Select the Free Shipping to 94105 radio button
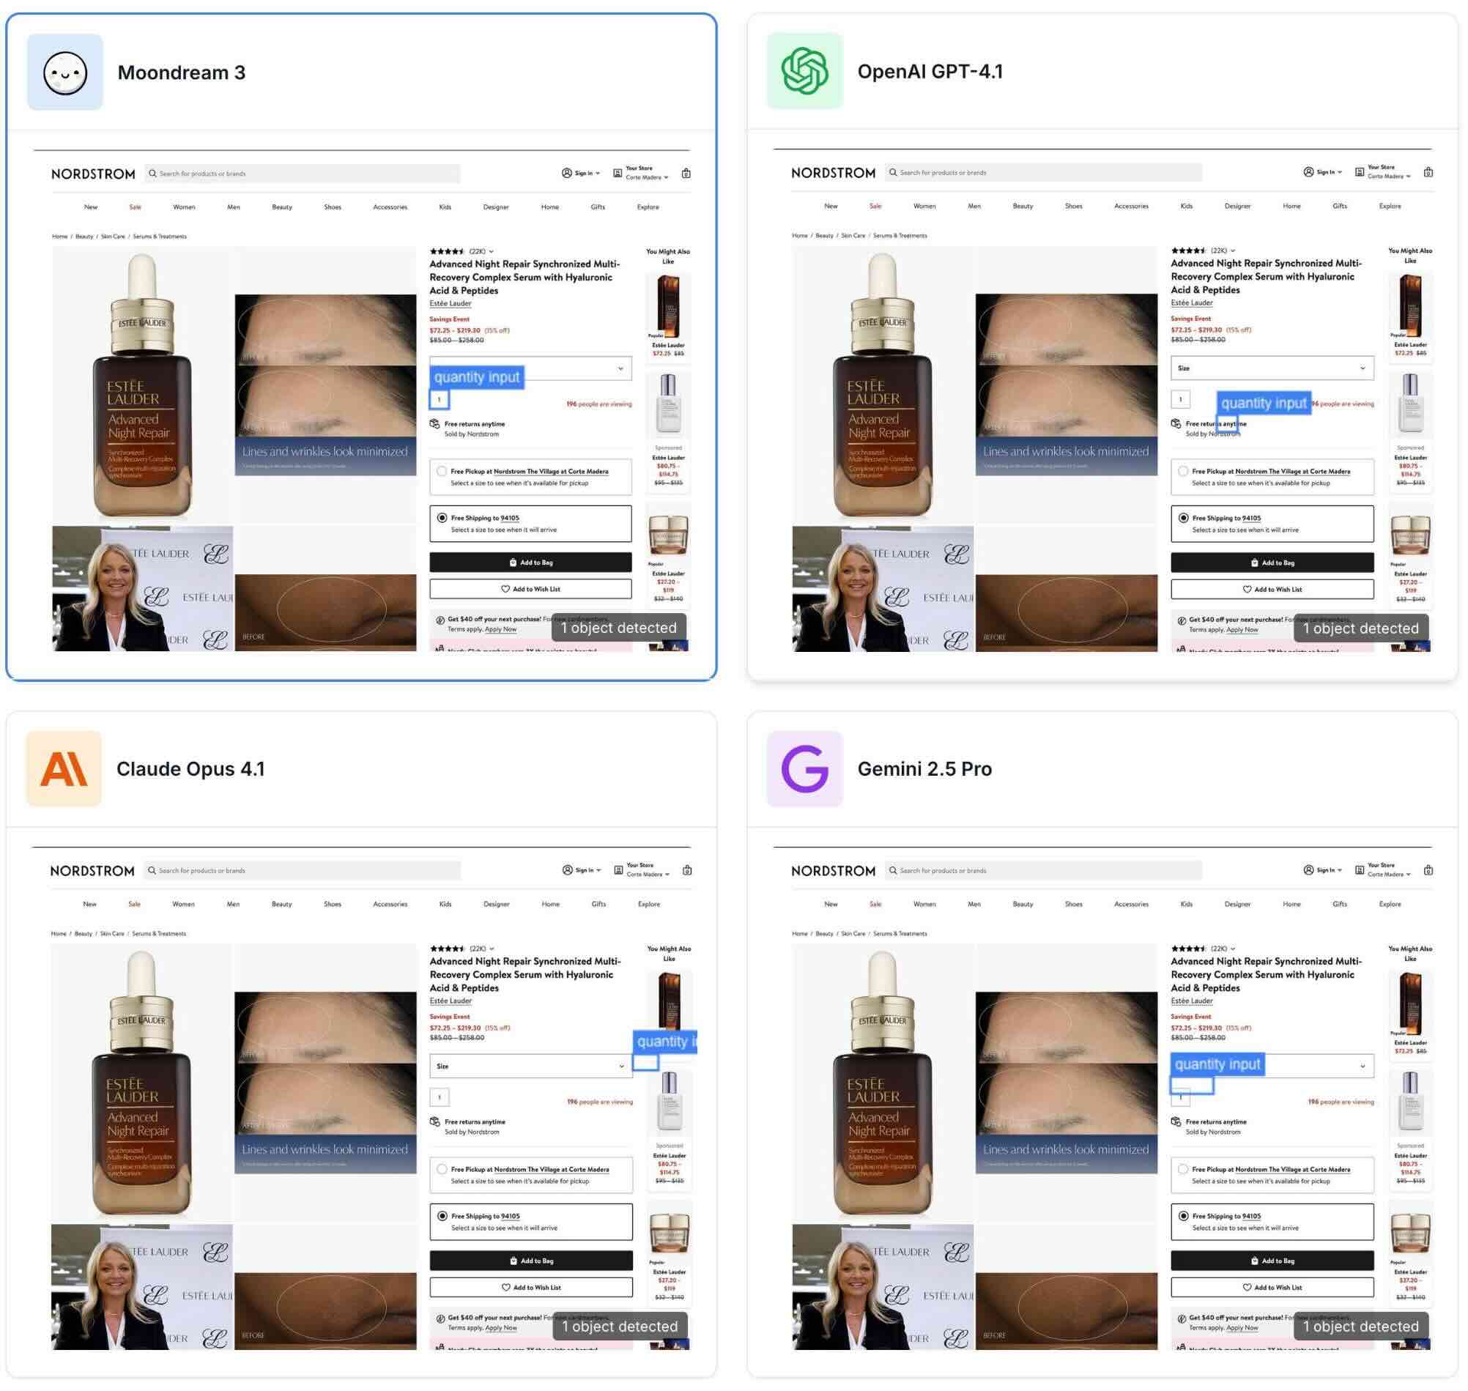This screenshot has height=1391, width=1468. pyautogui.click(x=442, y=519)
